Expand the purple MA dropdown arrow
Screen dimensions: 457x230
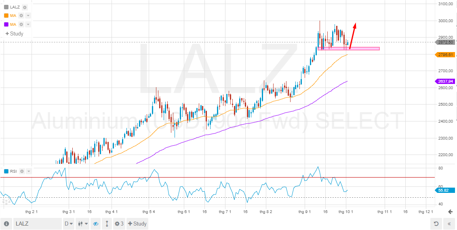click(28, 25)
